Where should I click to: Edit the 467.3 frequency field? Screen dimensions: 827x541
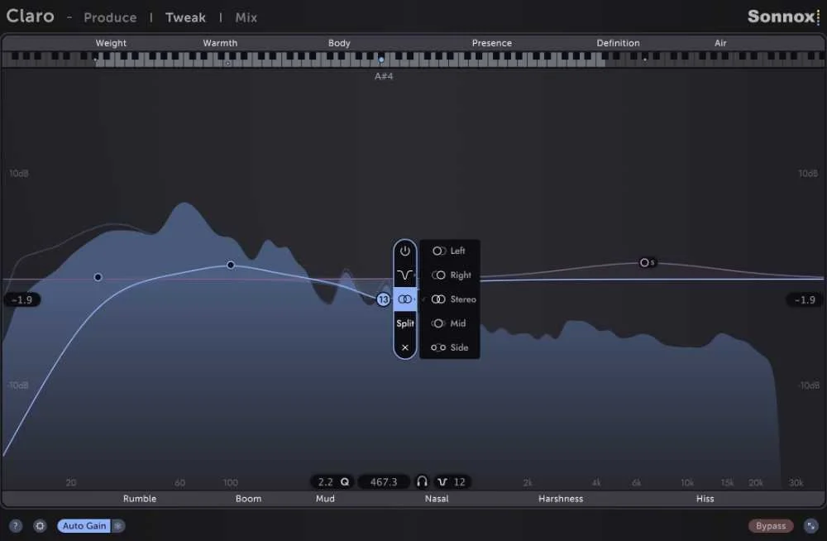(x=384, y=482)
